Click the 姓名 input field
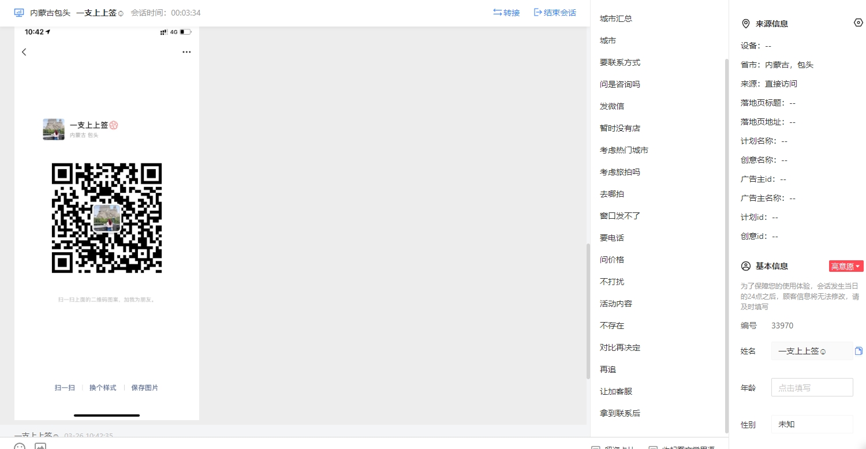This screenshot has width=866, height=449. click(x=812, y=351)
